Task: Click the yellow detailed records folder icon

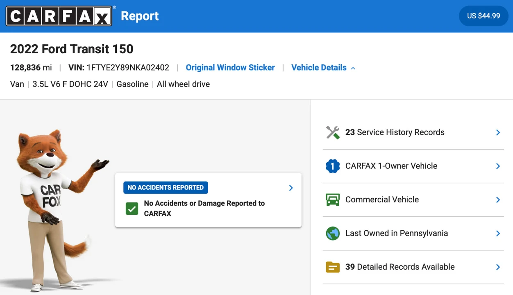Action: pyautogui.click(x=333, y=267)
